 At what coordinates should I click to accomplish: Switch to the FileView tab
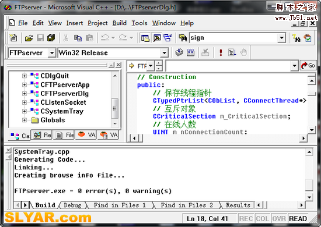point(64,135)
